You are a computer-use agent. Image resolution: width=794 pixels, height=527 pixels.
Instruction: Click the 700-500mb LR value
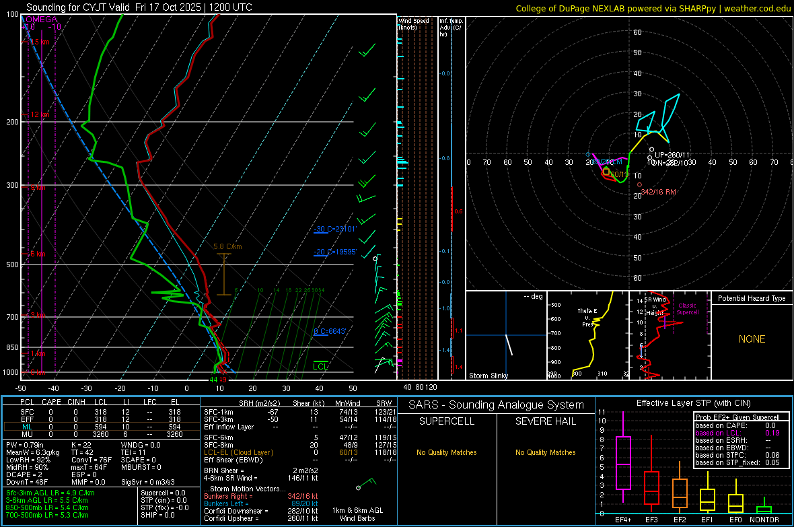(47, 515)
